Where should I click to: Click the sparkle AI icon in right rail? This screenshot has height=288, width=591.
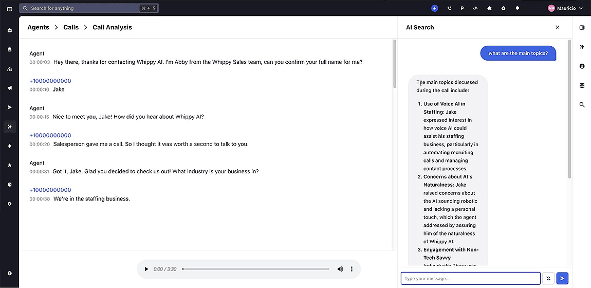(582, 47)
